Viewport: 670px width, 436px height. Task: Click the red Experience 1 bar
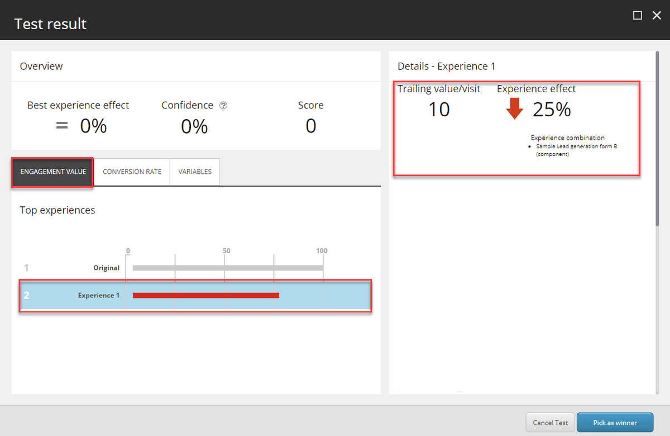click(206, 295)
